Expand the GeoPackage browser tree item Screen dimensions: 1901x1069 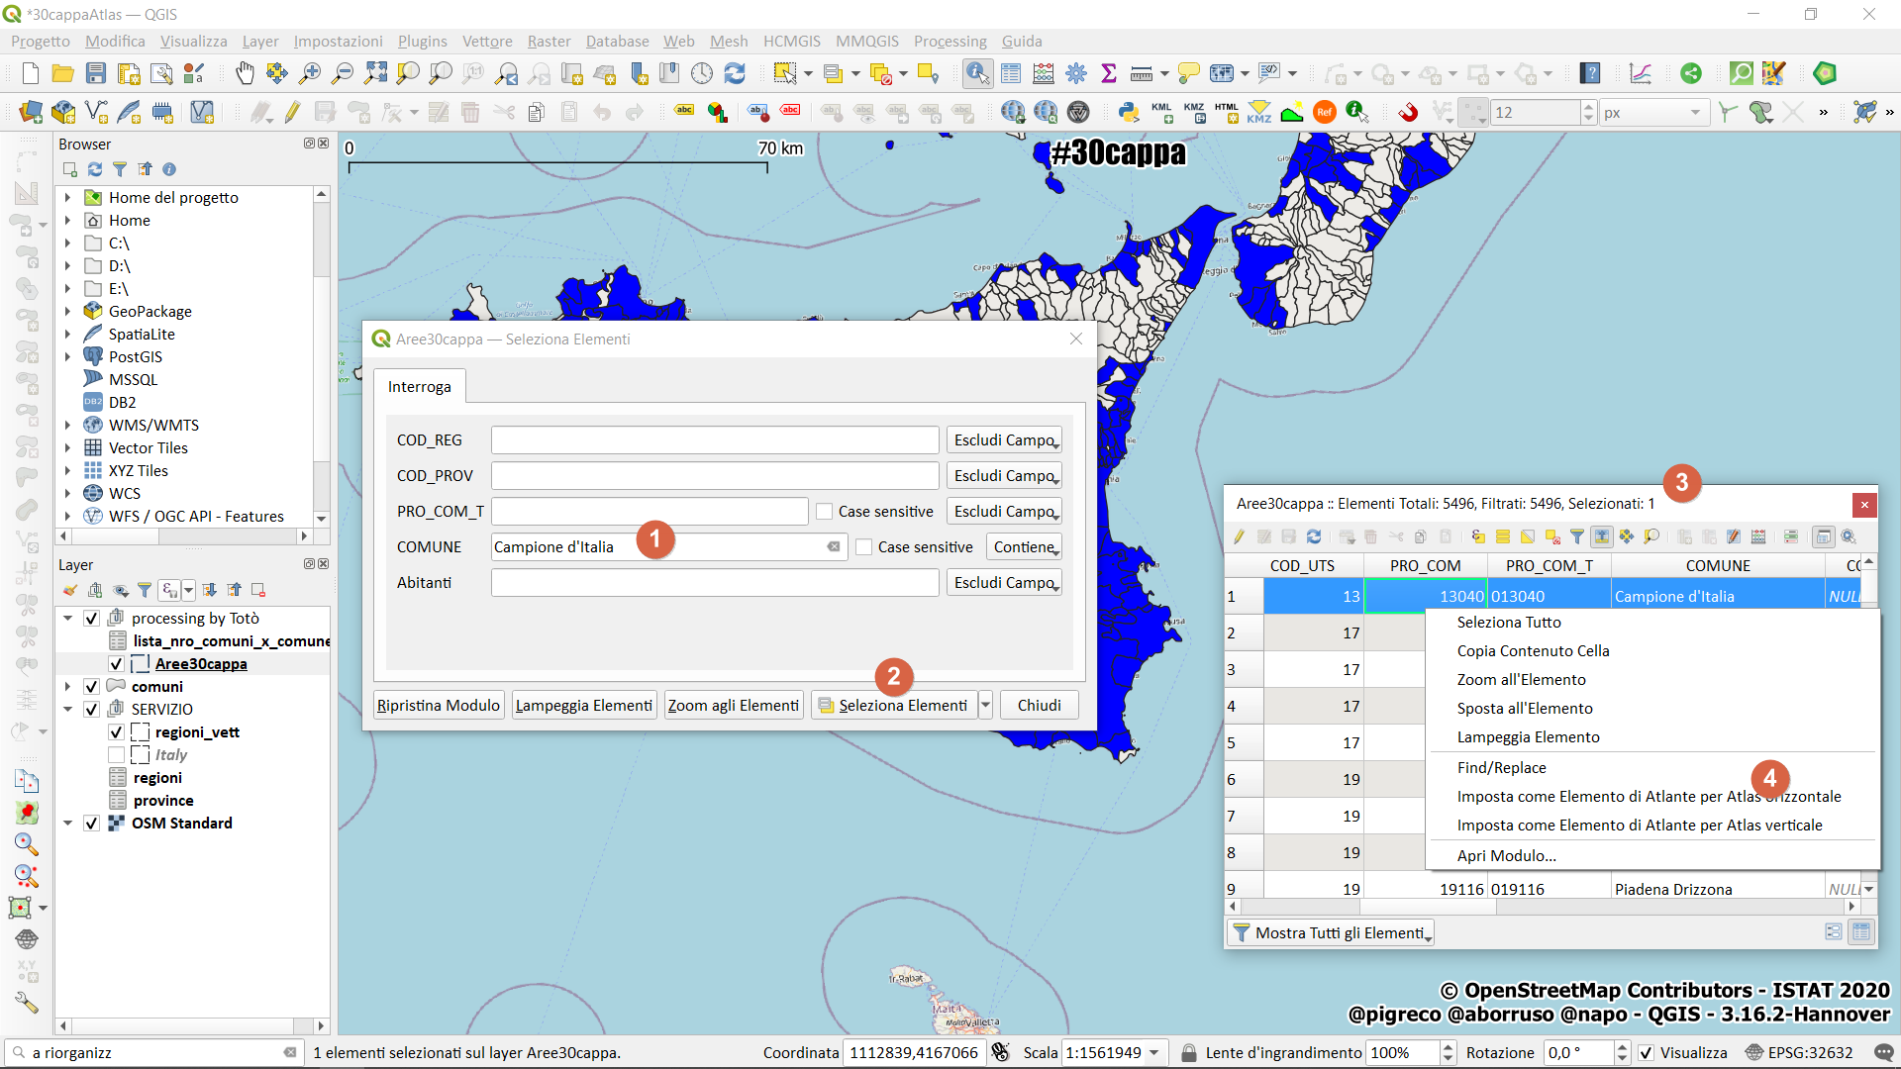tap(67, 312)
